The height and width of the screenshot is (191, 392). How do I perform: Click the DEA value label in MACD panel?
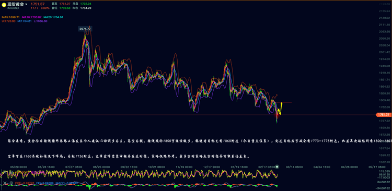point(44,183)
